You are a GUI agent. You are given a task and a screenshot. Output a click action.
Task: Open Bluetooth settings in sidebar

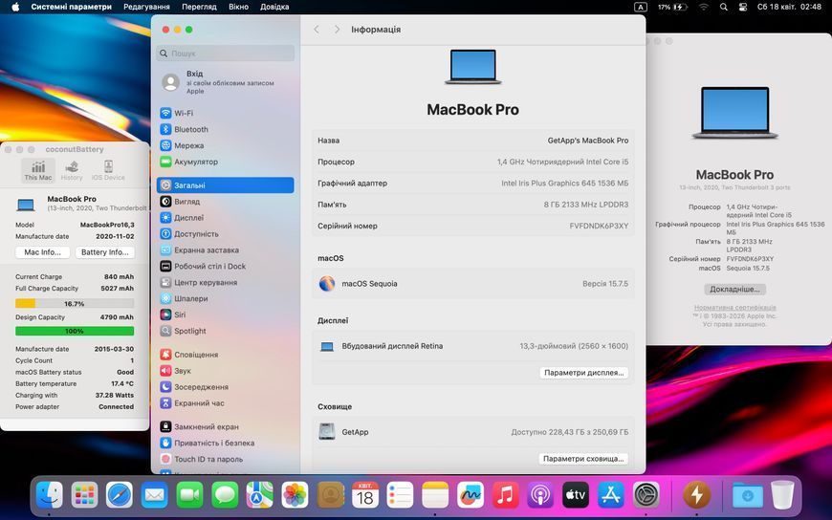pos(191,129)
